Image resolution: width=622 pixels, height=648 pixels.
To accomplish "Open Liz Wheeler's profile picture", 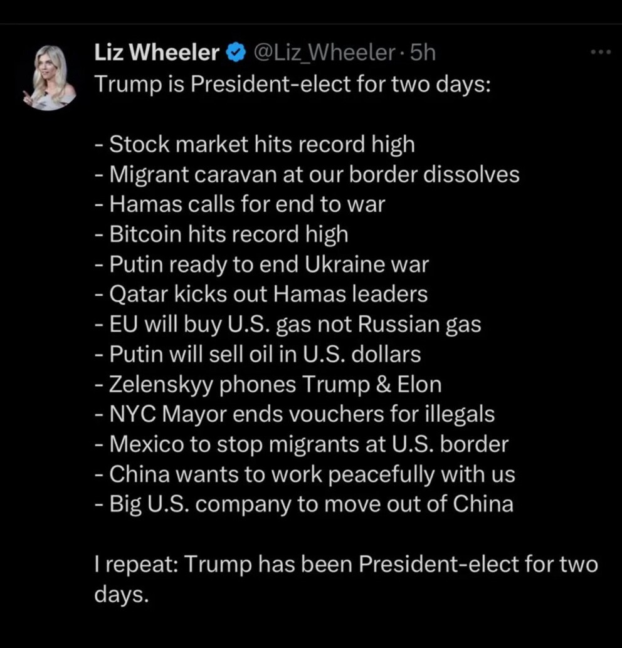I will pyautogui.click(x=53, y=78).
